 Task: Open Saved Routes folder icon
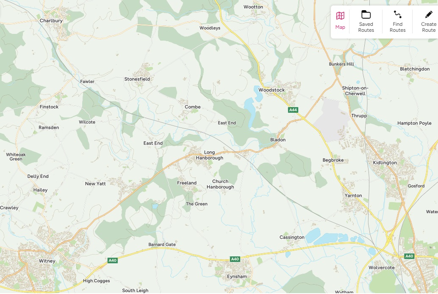(x=366, y=14)
